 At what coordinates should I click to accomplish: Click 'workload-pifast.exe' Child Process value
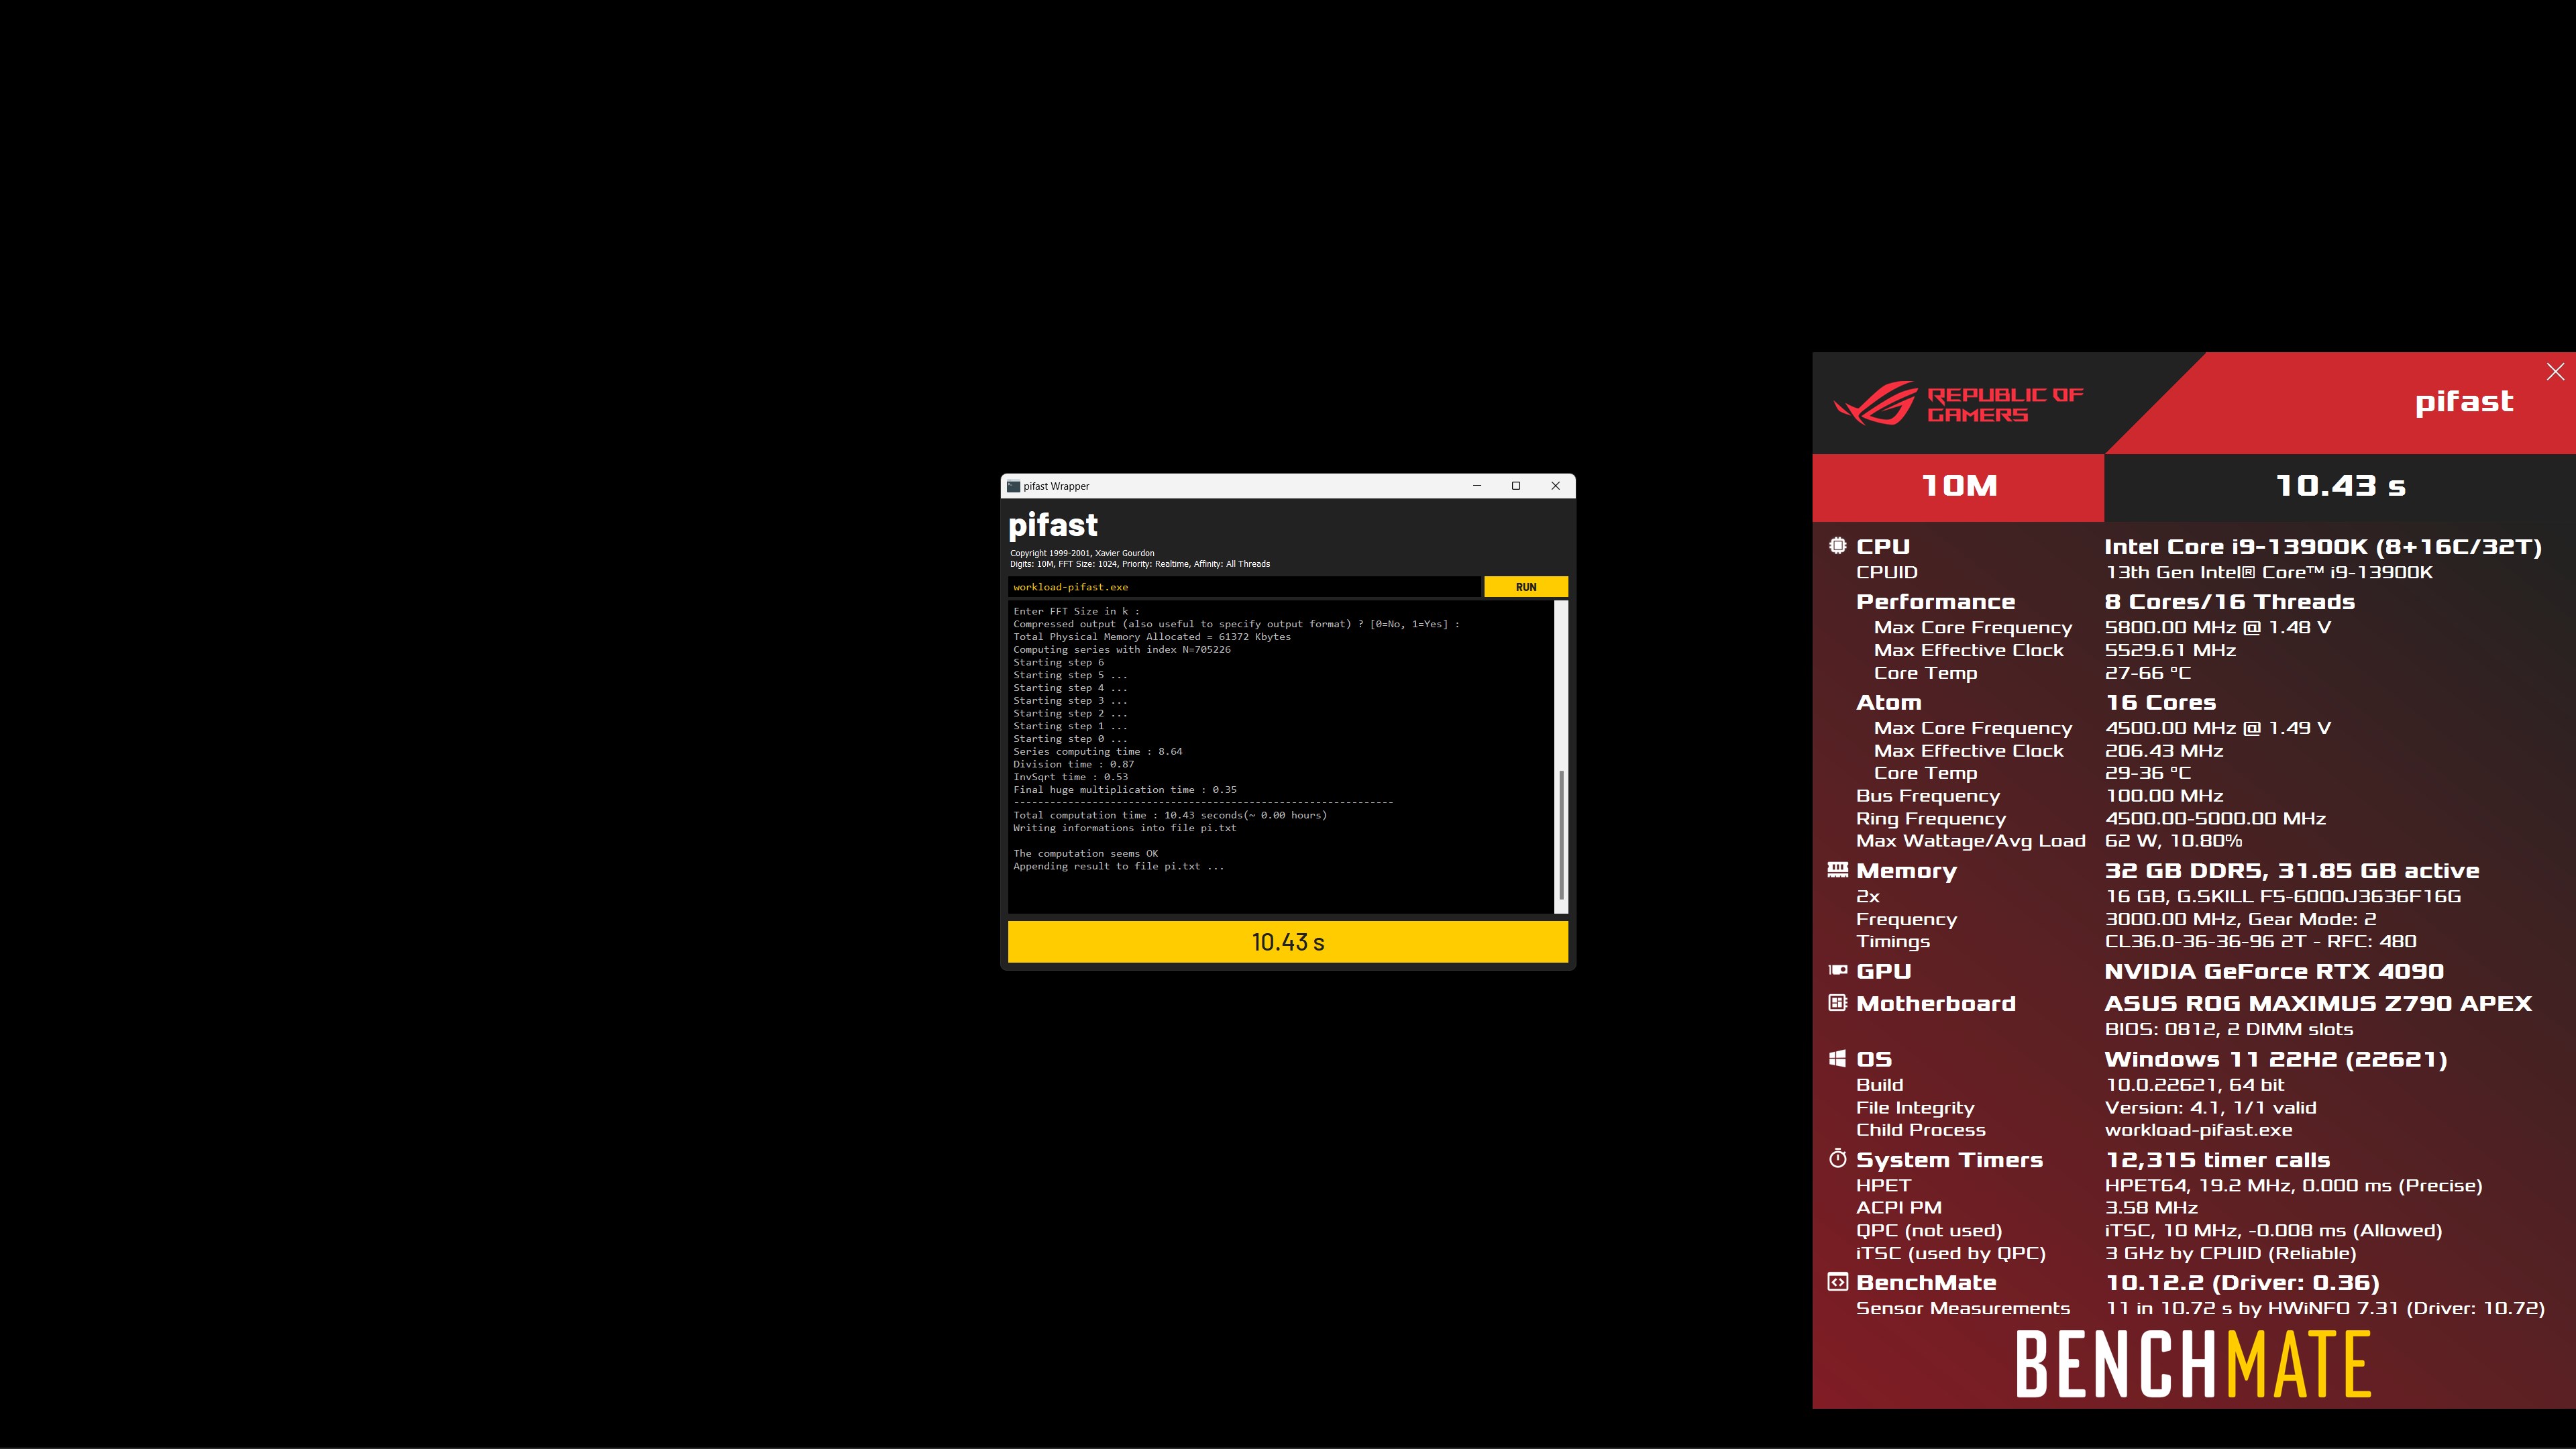tap(2198, 1130)
